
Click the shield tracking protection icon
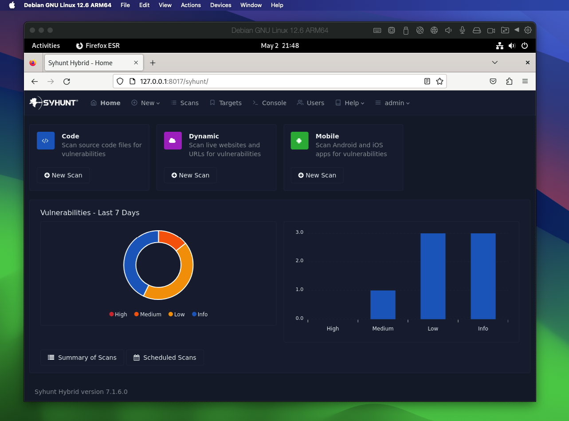pyautogui.click(x=120, y=82)
